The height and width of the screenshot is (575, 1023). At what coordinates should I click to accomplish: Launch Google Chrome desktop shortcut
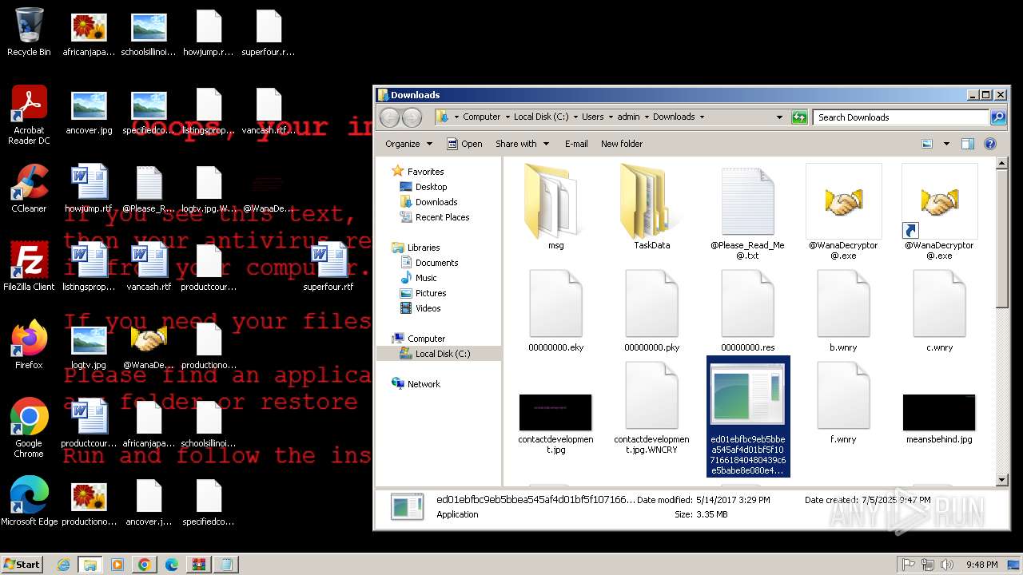[29, 427]
